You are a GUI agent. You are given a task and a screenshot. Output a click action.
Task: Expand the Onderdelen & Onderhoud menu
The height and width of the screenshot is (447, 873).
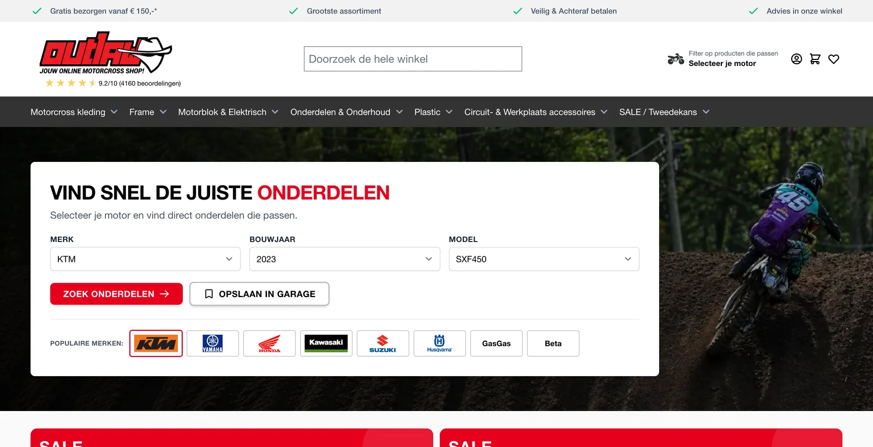pos(346,112)
